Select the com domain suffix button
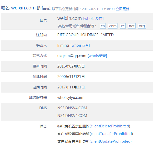The height and width of the screenshot is (146, 153). [113, 26]
